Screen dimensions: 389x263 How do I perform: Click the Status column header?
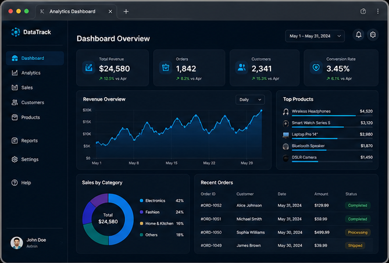coord(351,194)
